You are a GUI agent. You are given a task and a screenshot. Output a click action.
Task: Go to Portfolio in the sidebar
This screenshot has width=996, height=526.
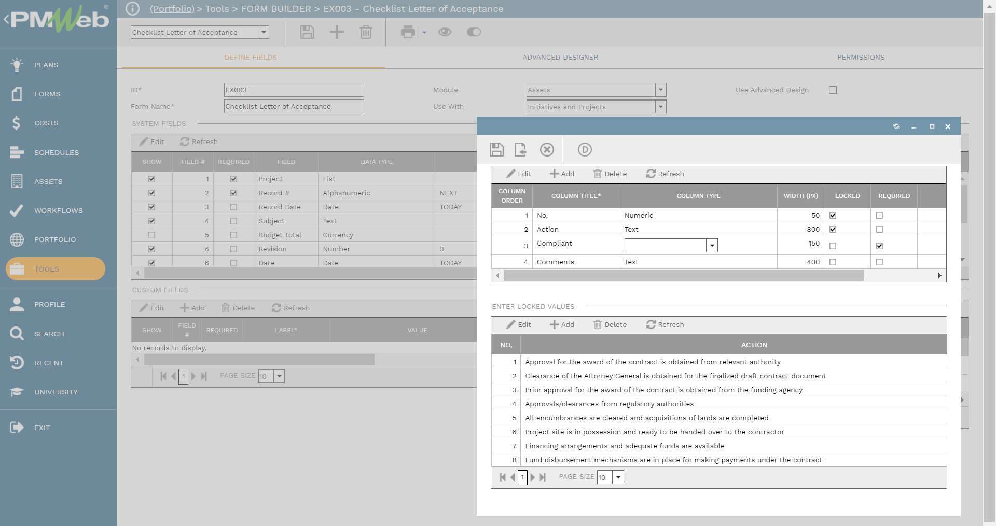55,239
